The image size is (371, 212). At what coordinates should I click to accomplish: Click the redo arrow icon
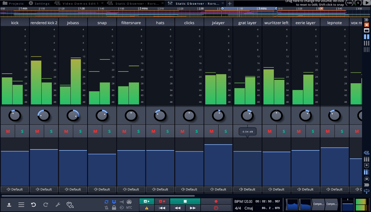coord(46,205)
